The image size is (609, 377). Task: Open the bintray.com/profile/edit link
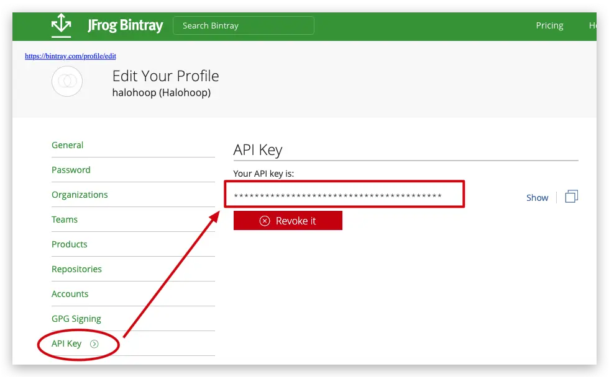(x=70, y=56)
